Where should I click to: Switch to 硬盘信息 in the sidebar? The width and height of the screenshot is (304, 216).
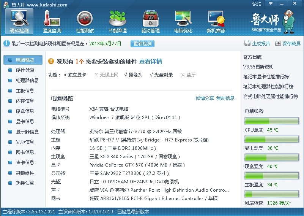tap(25, 111)
